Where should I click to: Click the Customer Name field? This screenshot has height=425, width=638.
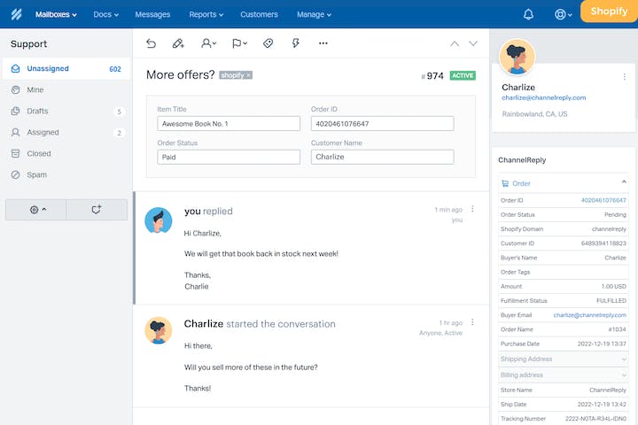[383, 157]
